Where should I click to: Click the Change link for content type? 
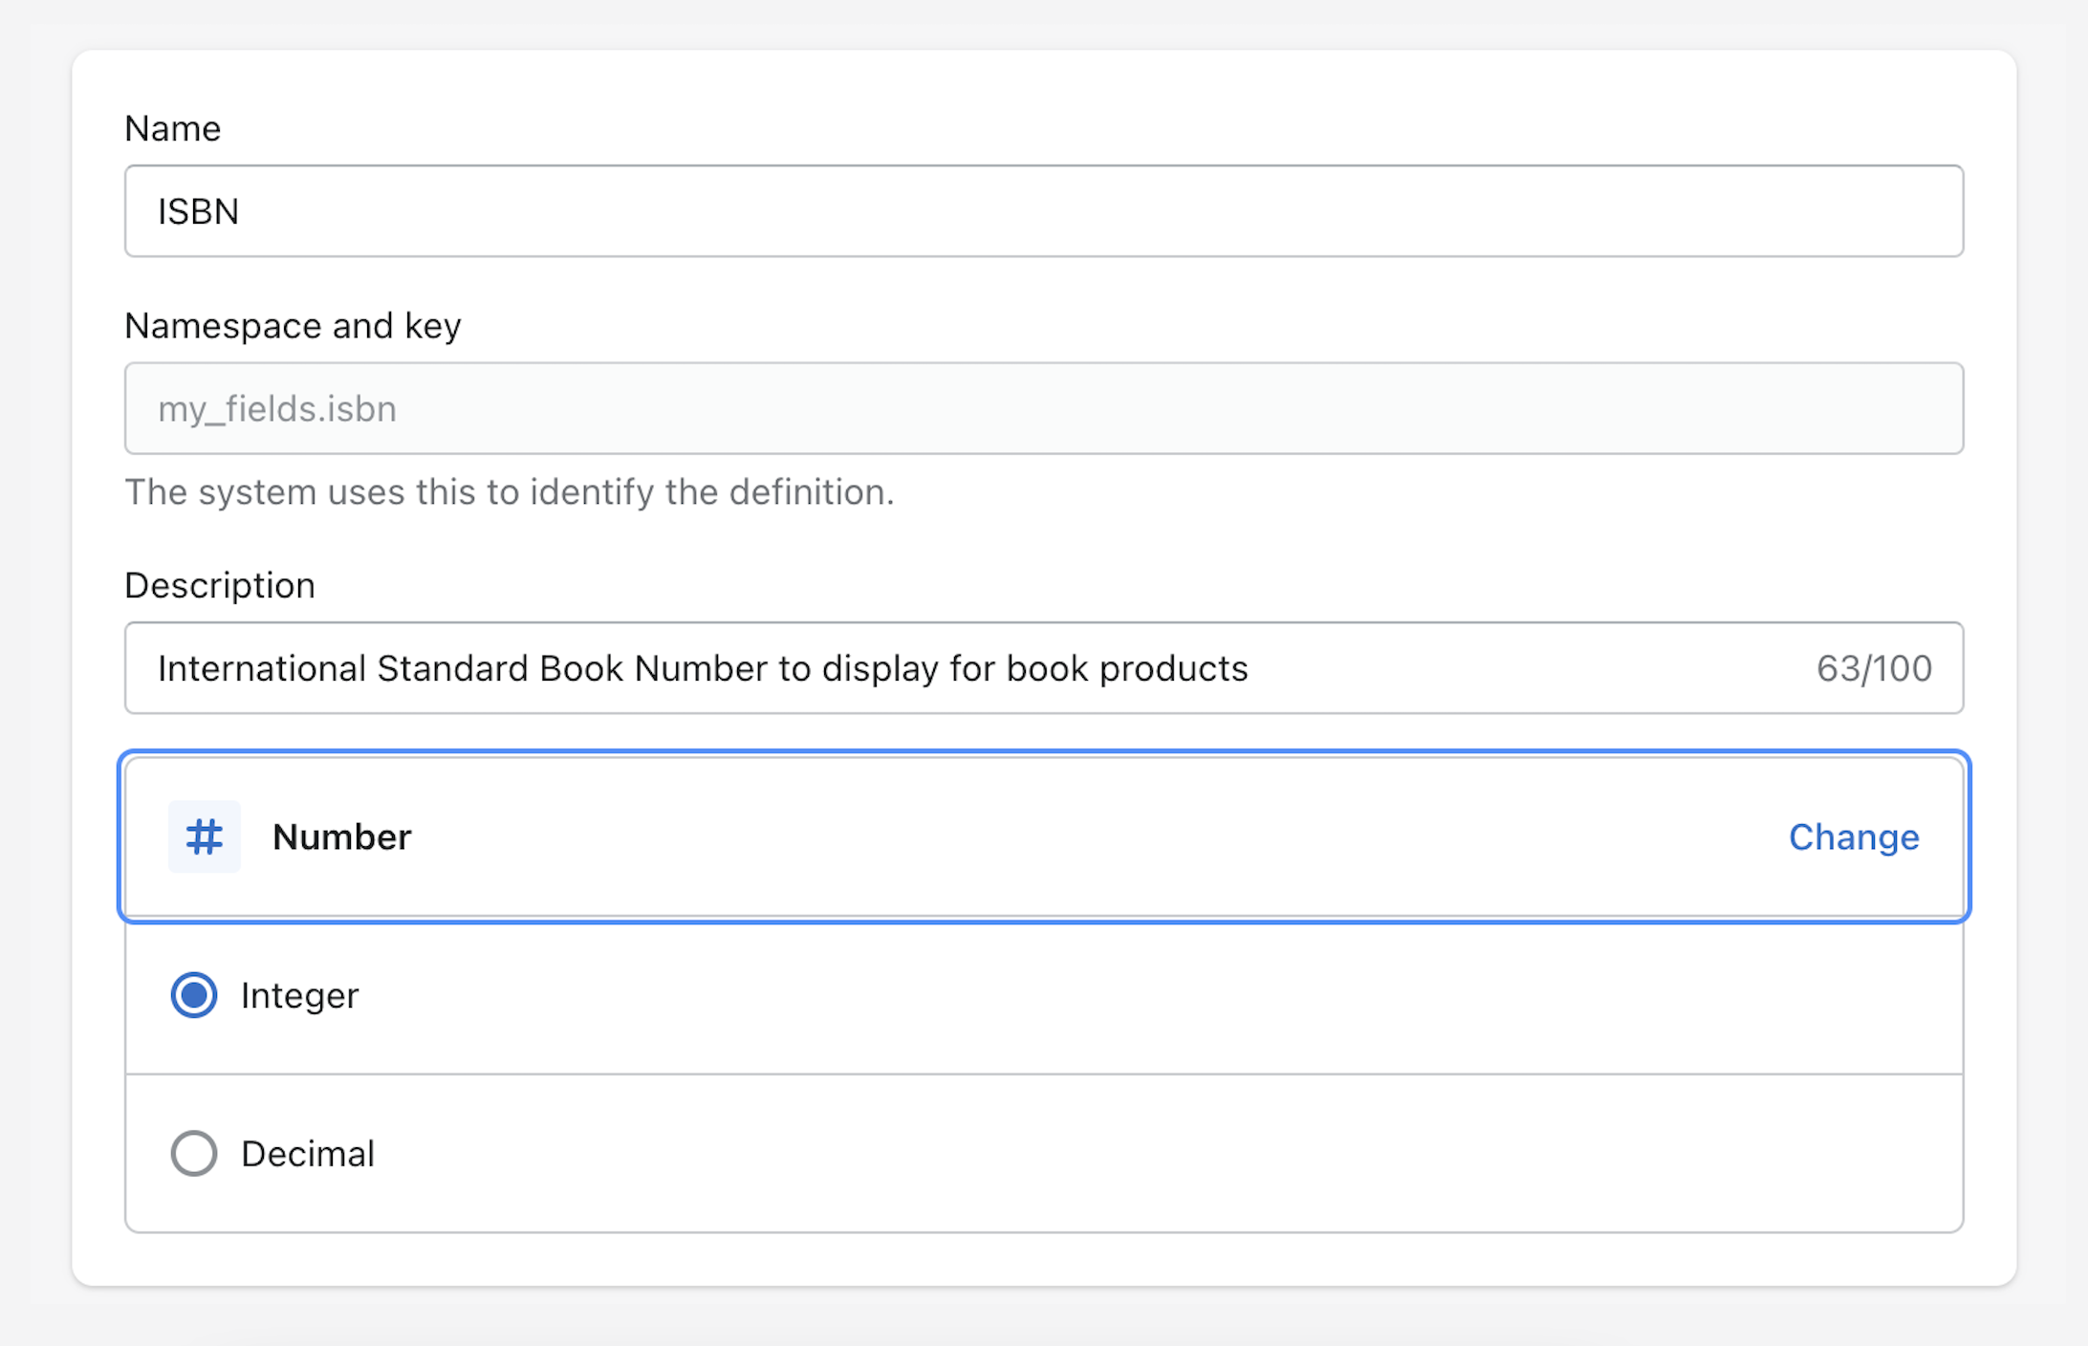[1853, 836]
